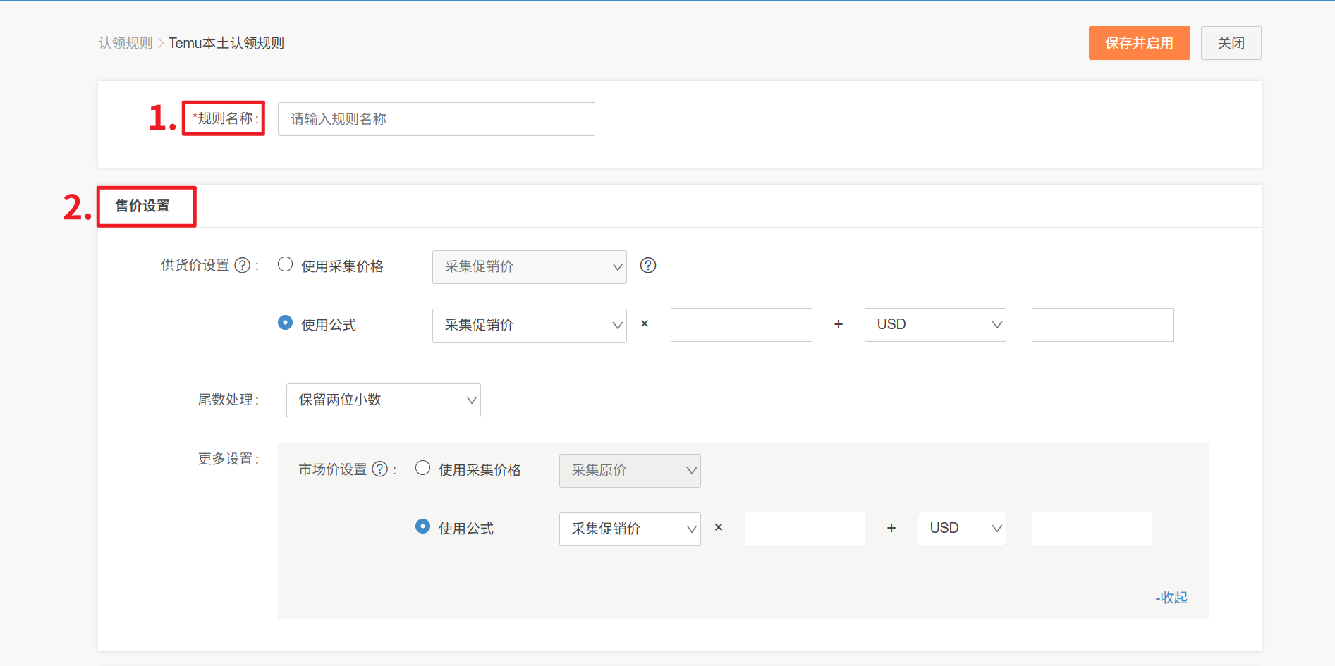Click supply price multiplier input field
This screenshot has width=1335, height=666.
coord(740,325)
